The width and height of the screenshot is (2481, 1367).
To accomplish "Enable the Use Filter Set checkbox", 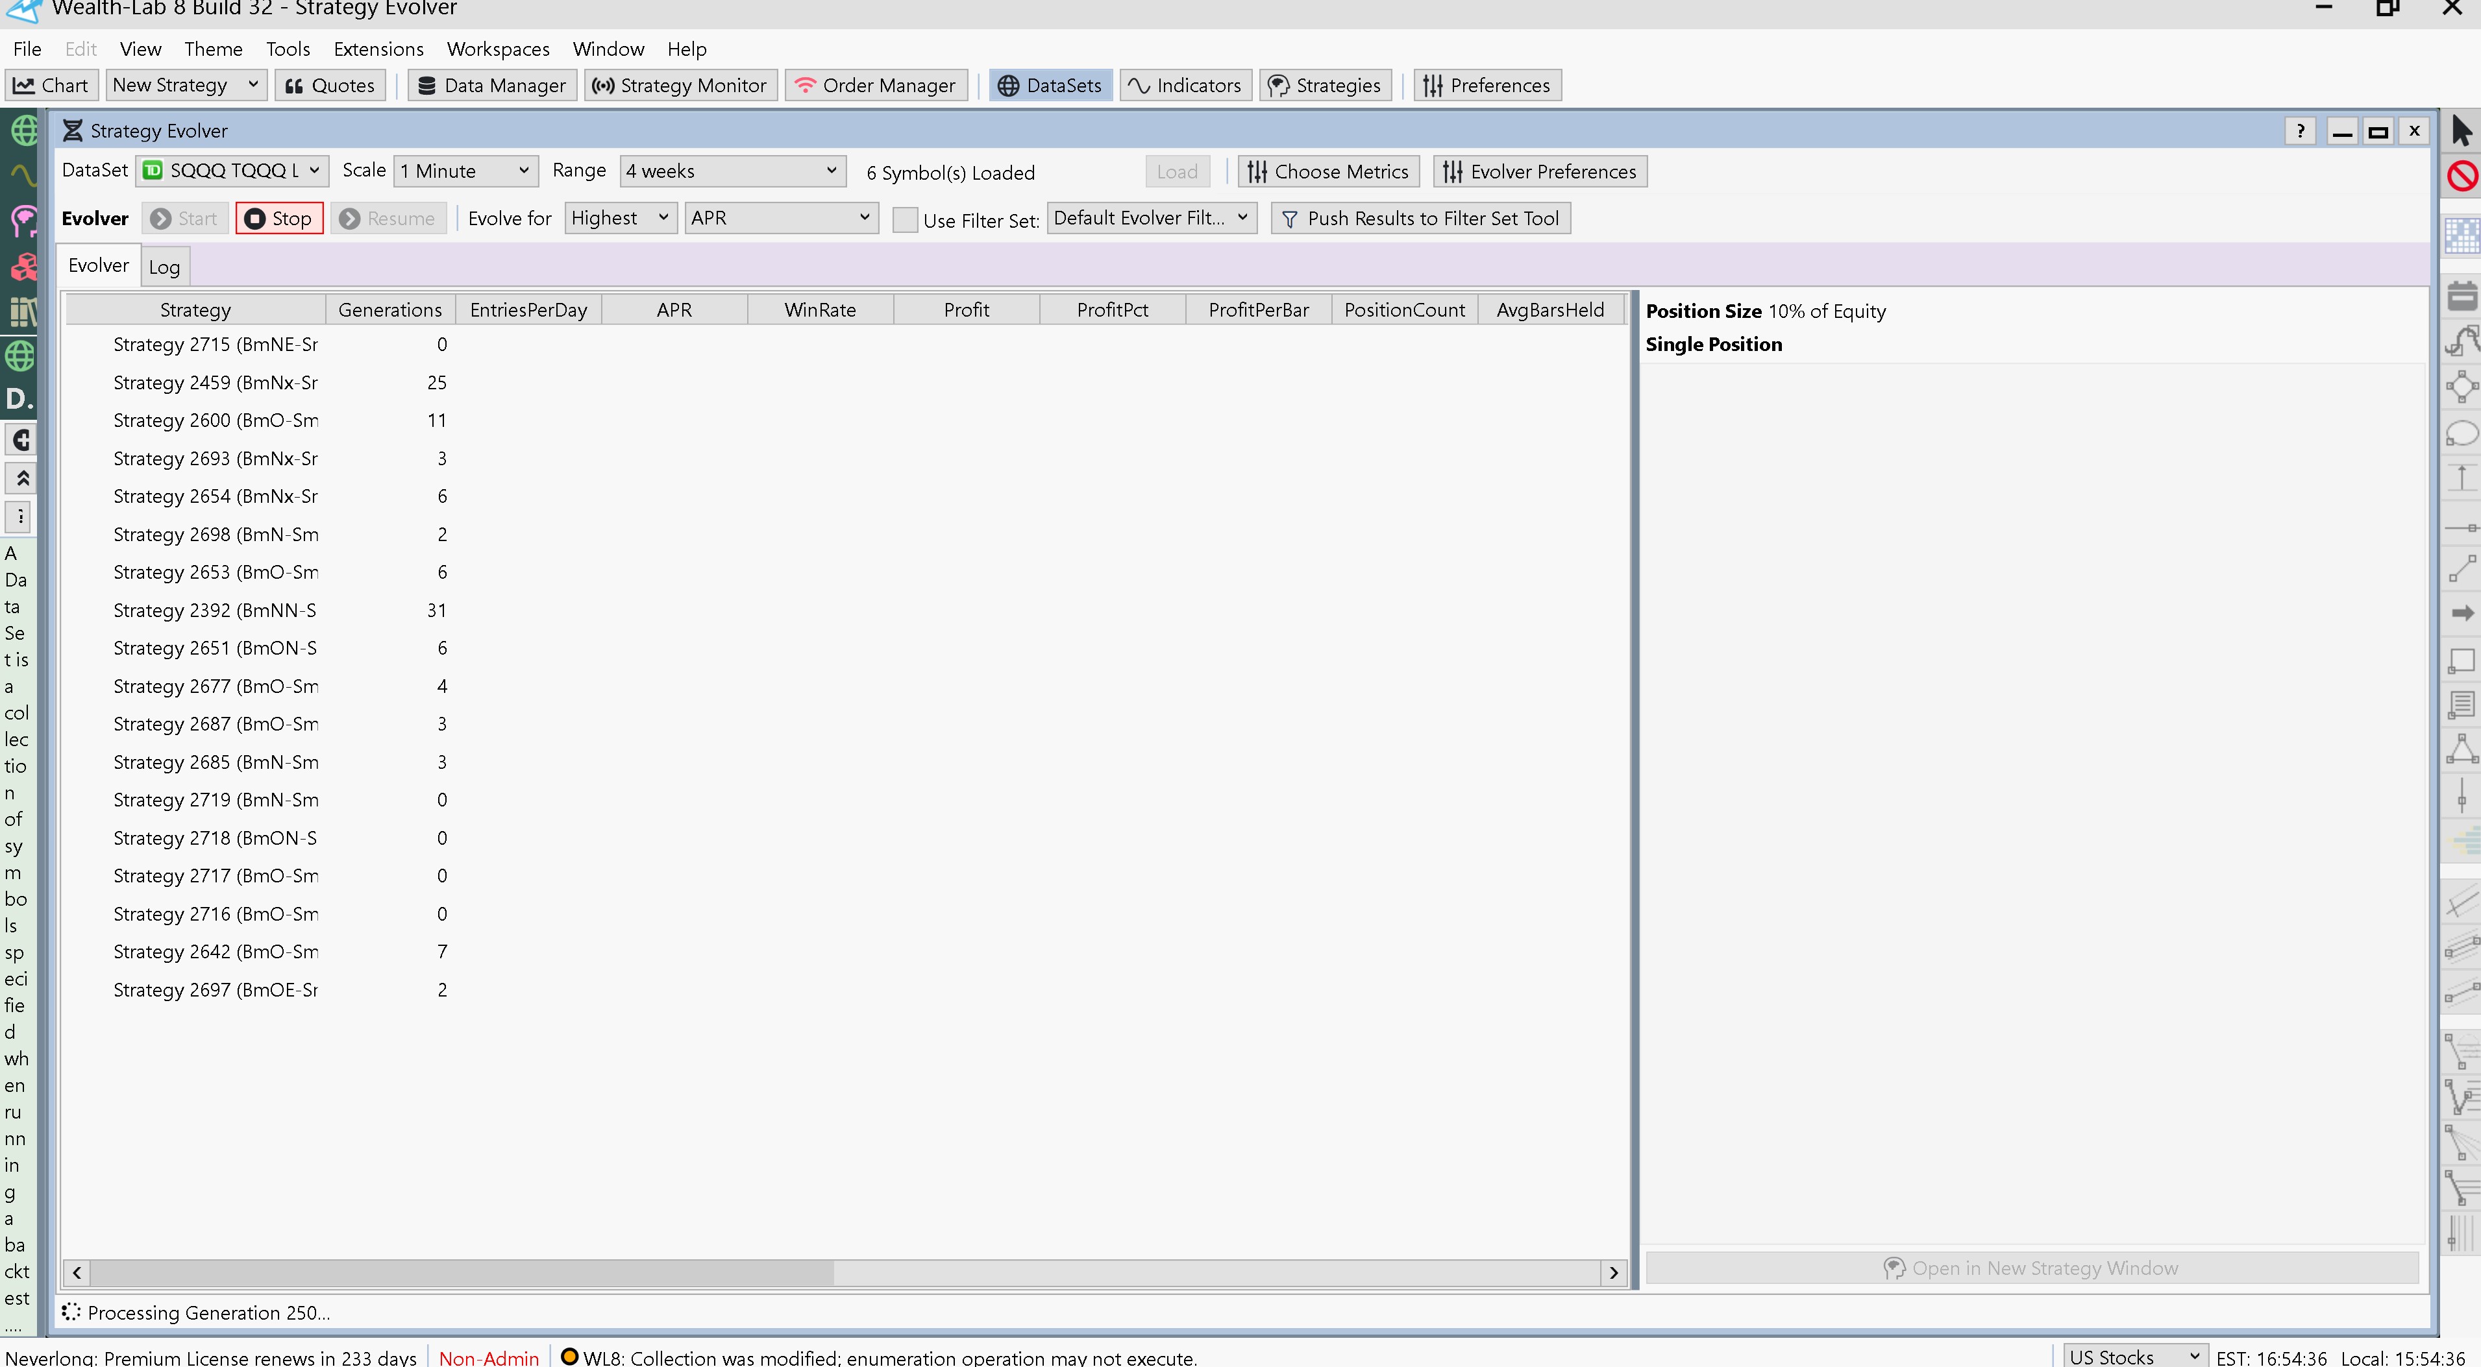I will [904, 219].
